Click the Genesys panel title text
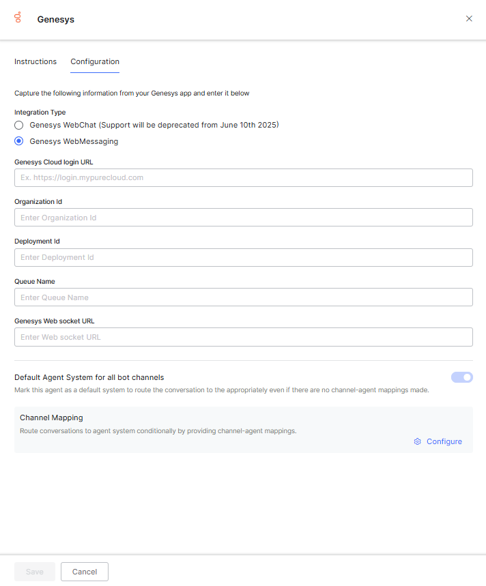This screenshot has width=486, height=586. coord(55,20)
